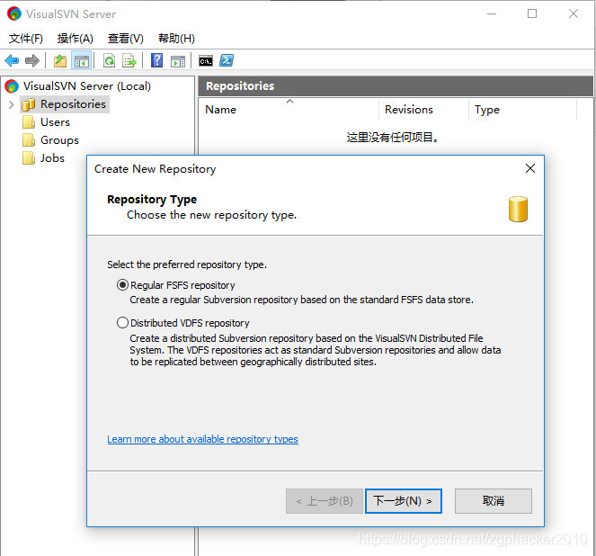Expand the Repositories tree node arrow
This screenshot has height=556, width=596.
[12, 104]
